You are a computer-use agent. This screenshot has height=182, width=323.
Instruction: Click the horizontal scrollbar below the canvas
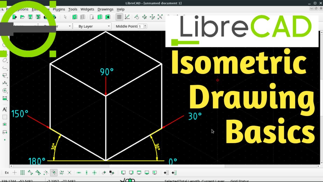pyautogui.click(x=167, y=166)
